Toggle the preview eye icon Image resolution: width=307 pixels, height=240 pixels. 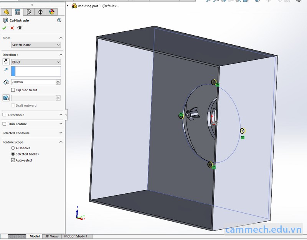pyautogui.click(x=19, y=28)
